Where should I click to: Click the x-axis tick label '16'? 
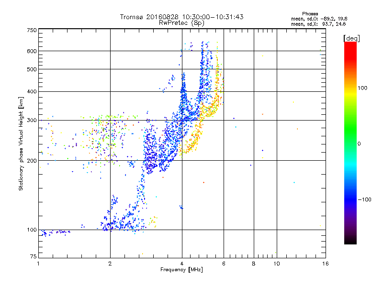tap(326, 264)
